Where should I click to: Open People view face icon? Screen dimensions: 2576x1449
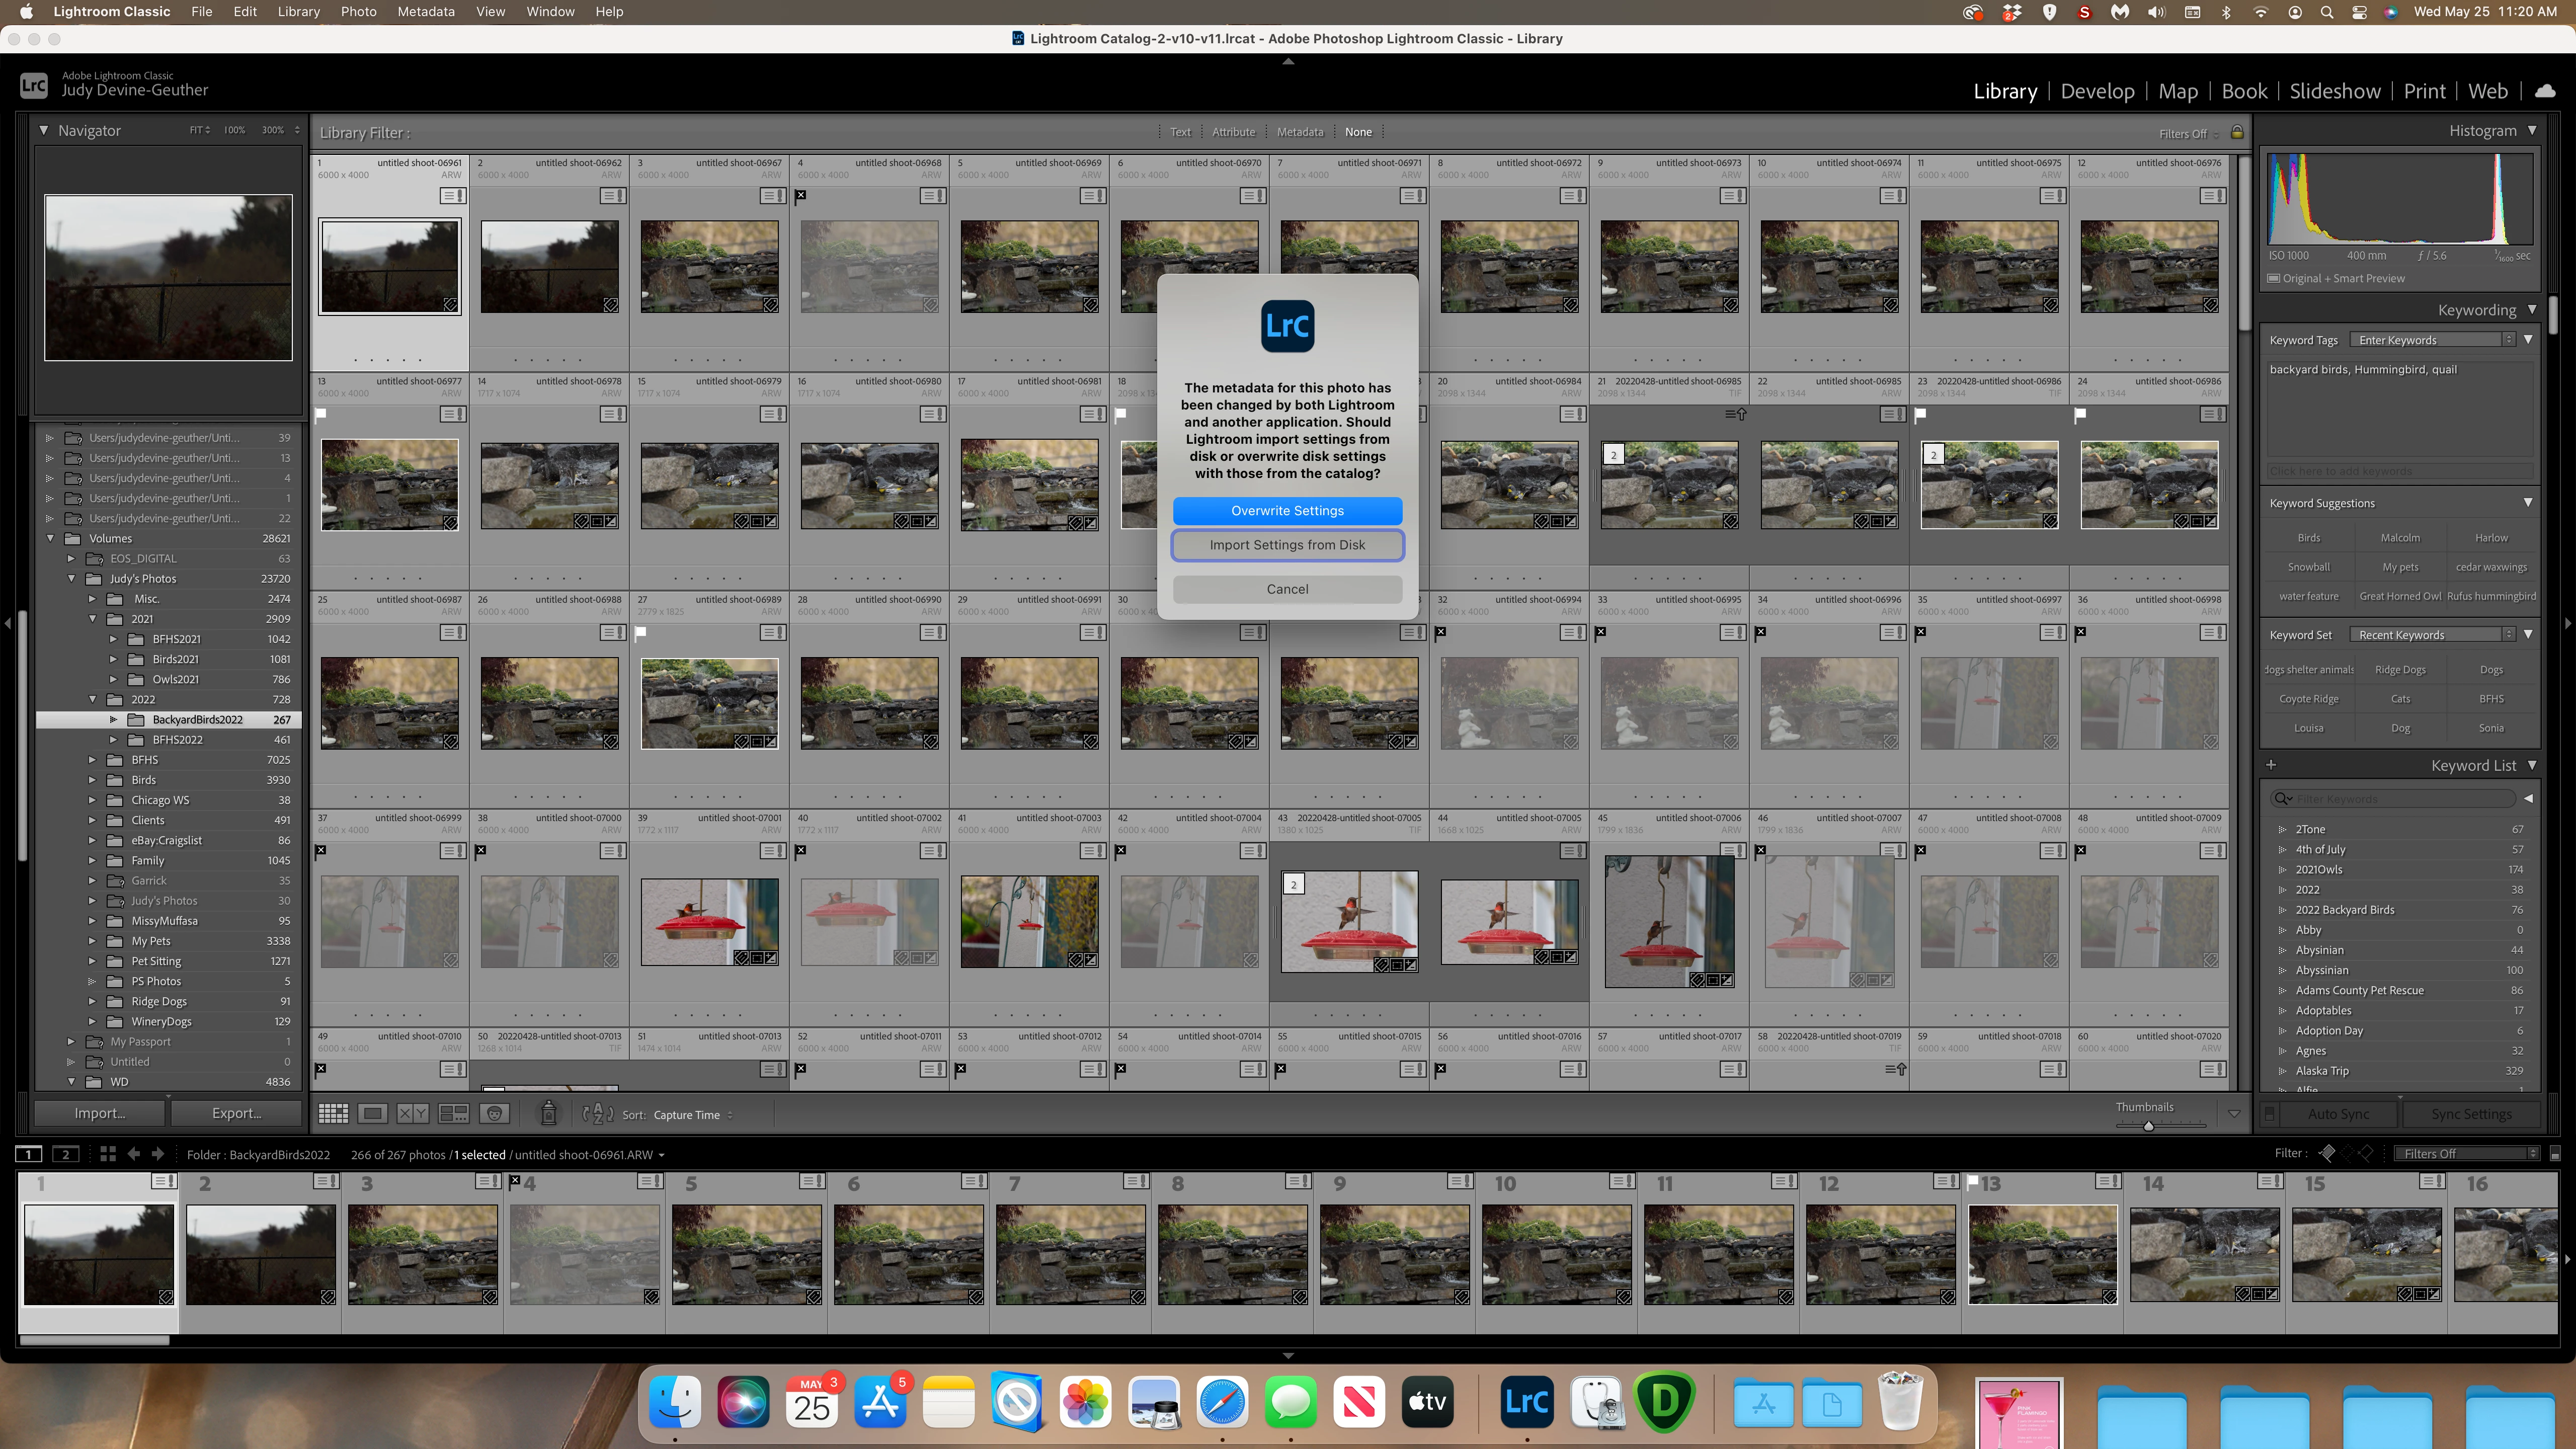coord(494,1114)
